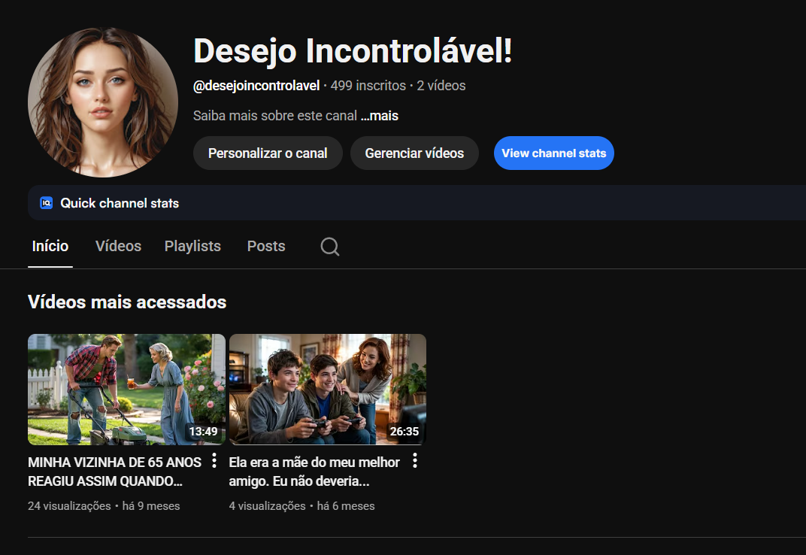Click Gerenciar vídeos button
Viewport: 806px width, 555px height.
414,153
